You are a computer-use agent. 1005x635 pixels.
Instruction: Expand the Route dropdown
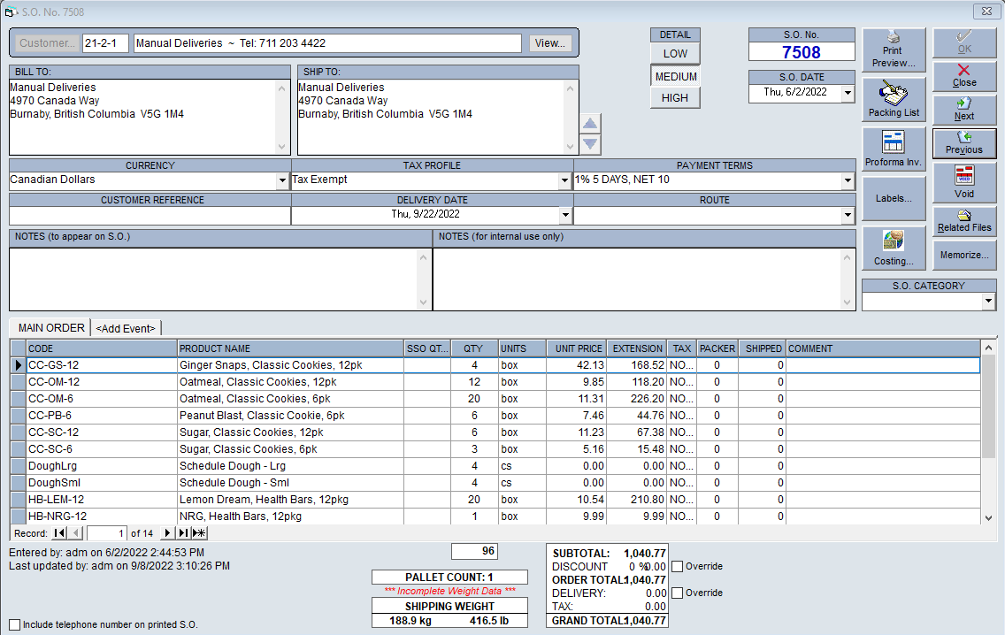click(848, 215)
